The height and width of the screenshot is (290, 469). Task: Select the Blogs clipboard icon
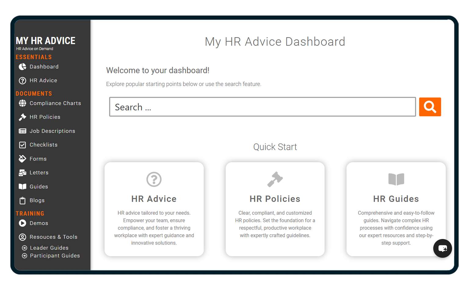(22, 200)
